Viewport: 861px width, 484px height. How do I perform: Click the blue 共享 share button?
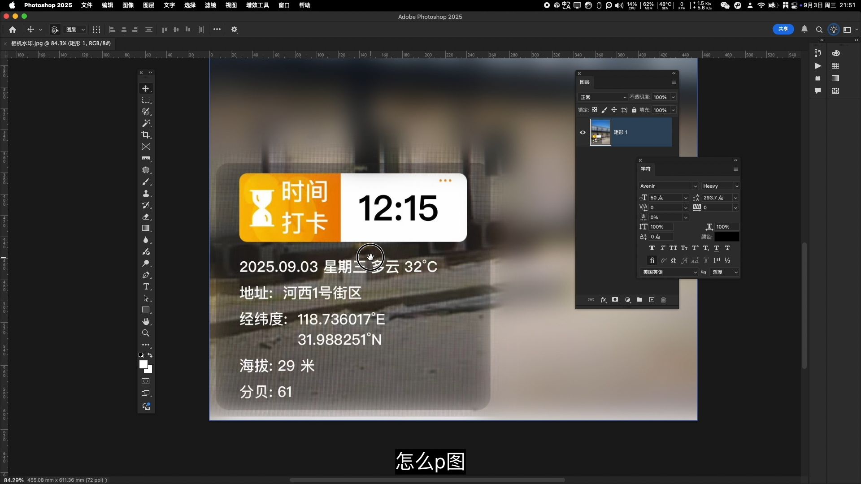(x=783, y=29)
